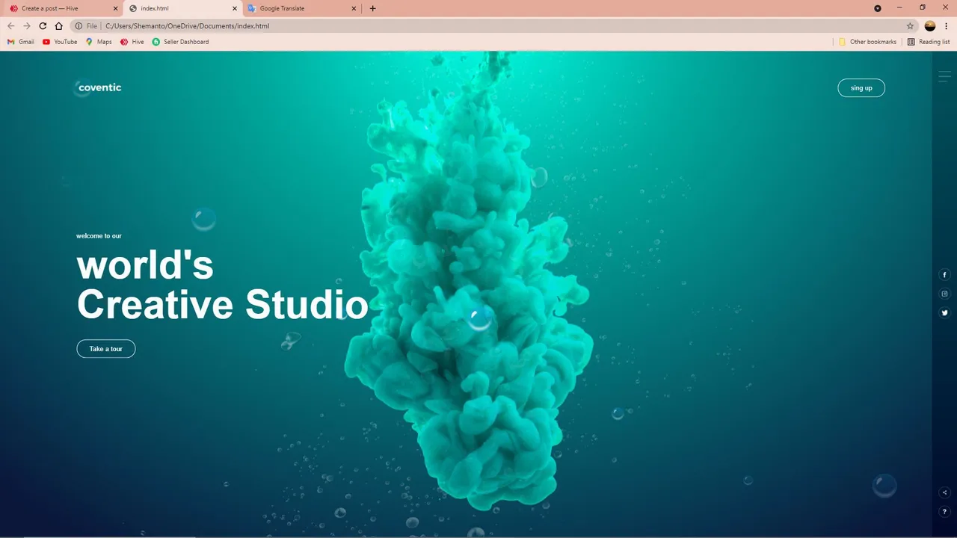The width and height of the screenshot is (957, 538).
Task: Open the Reading list
Action: tap(928, 42)
